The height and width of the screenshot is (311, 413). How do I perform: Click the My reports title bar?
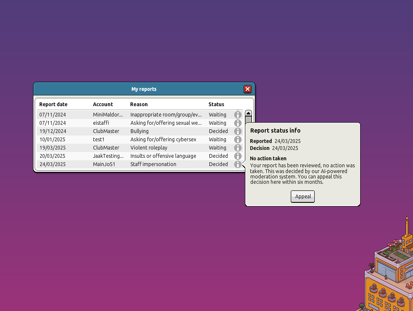point(144,89)
